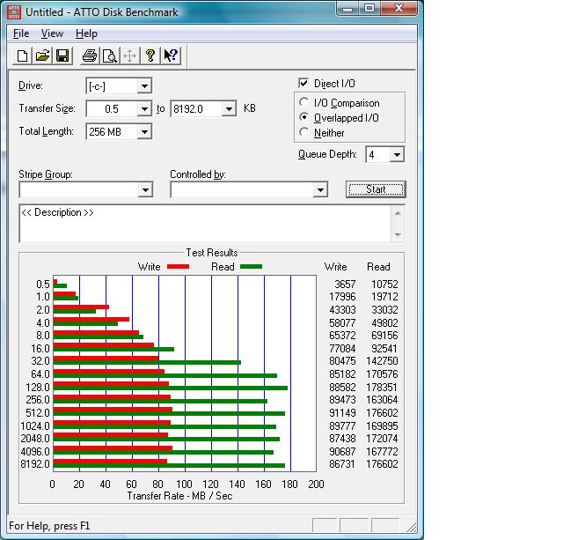The image size is (563, 540).
Task: Click the write value 91149
Action: point(342,413)
